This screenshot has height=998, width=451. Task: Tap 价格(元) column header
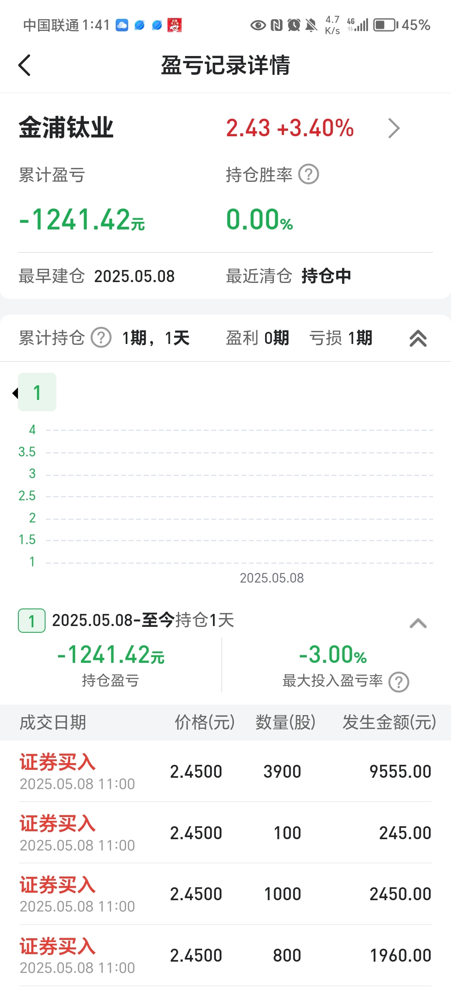[205, 722]
